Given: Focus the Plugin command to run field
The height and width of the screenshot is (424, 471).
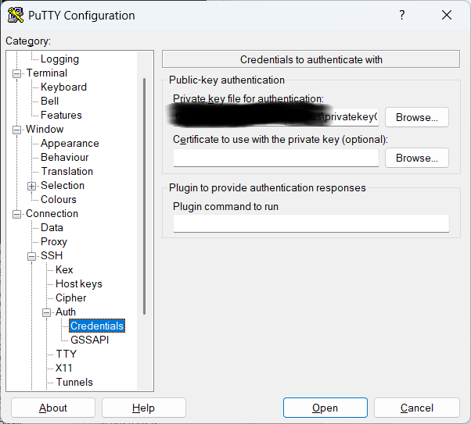Looking at the screenshot, I should 311,223.
